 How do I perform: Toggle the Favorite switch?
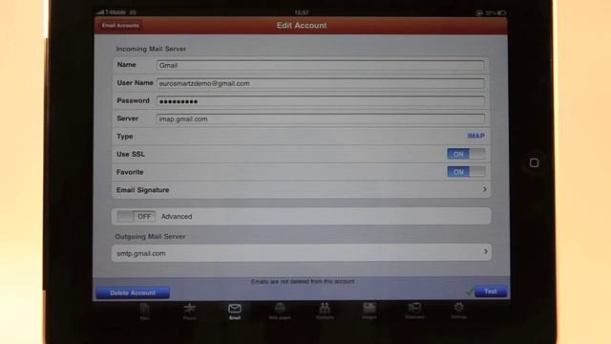click(466, 172)
